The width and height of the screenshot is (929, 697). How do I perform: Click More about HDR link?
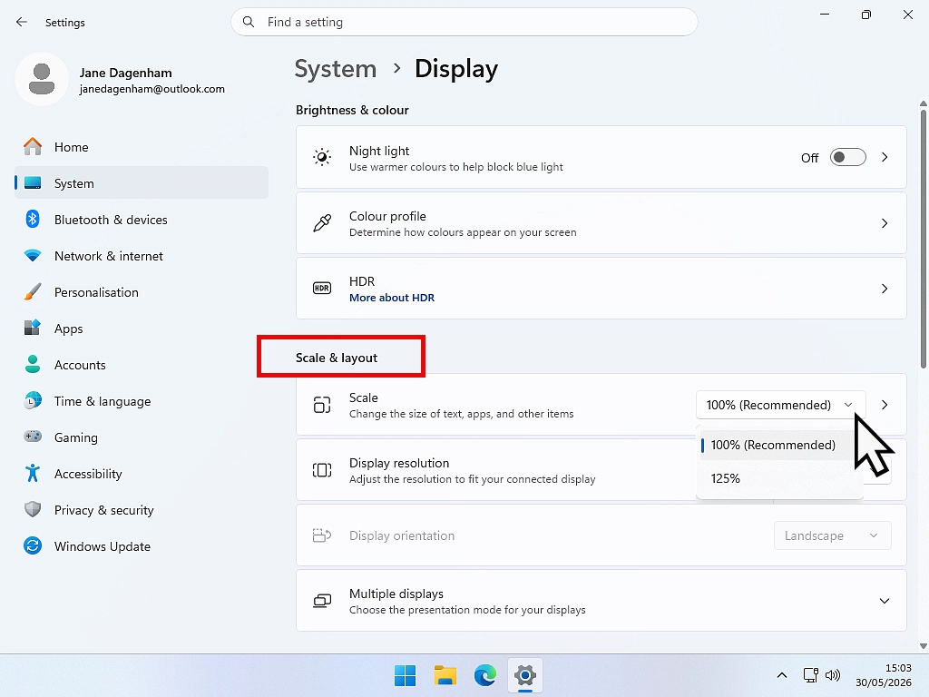point(392,298)
